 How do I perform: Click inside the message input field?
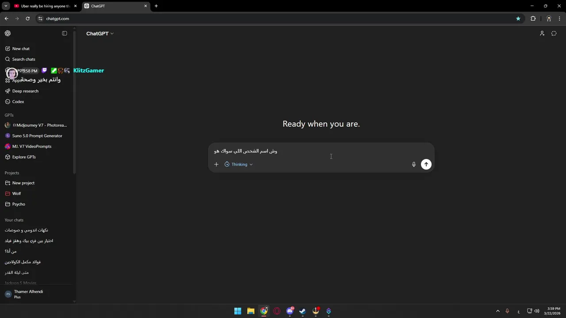click(x=321, y=151)
